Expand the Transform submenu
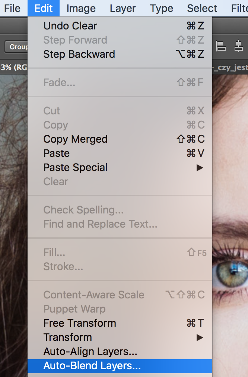 (x=67, y=337)
